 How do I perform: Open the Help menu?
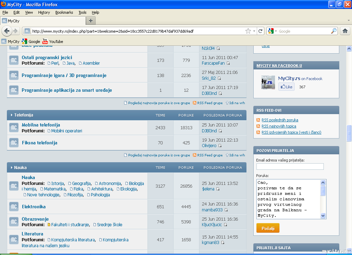[96, 12]
